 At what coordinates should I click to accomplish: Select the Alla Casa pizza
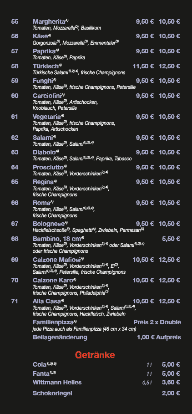tap(48, 301)
